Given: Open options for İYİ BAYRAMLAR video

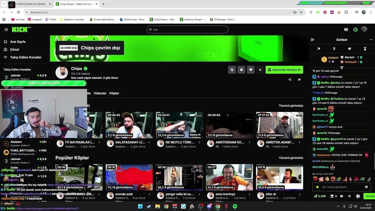Looking at the screenshot, I should coord(99,142).
